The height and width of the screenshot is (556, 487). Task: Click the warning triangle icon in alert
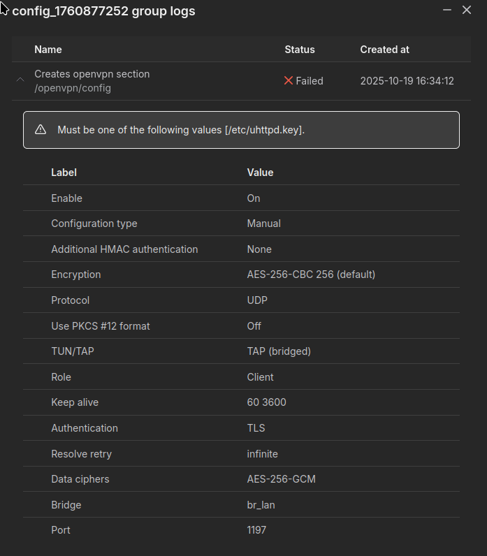coord(41,130)
